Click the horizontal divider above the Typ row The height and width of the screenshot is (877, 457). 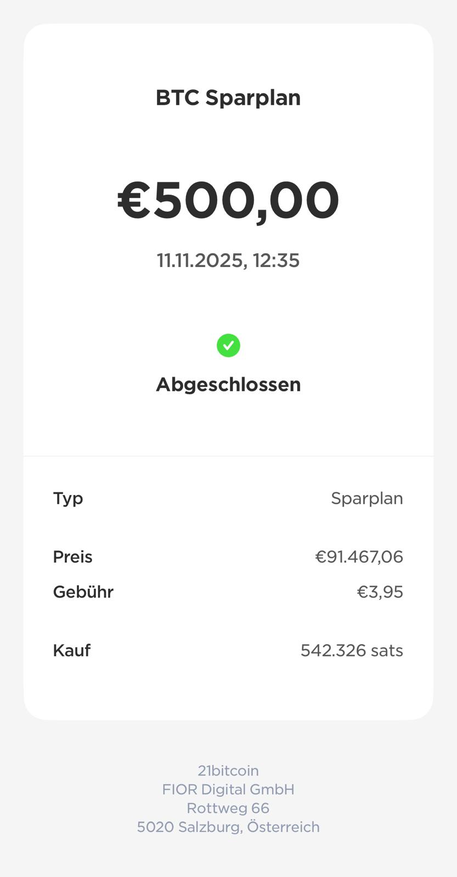tap(228, 456)
